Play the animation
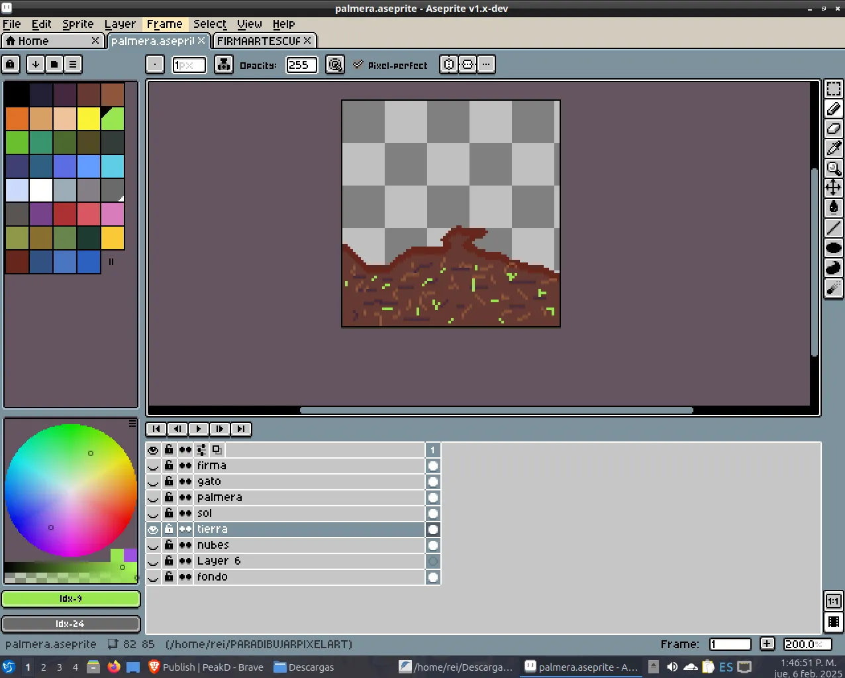 pos(199,429)
